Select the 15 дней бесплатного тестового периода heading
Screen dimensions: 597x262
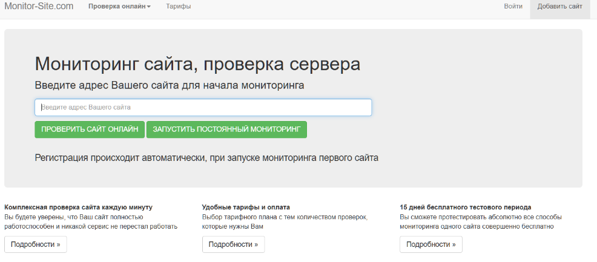coord(466,207)
